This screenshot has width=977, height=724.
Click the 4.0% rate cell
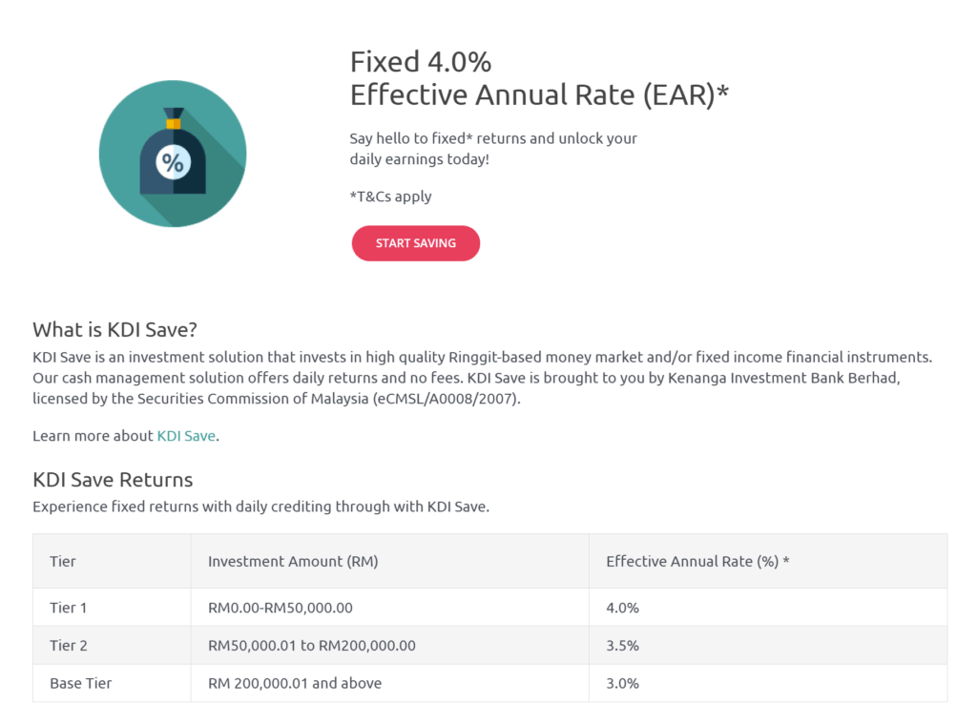point(622,608)
